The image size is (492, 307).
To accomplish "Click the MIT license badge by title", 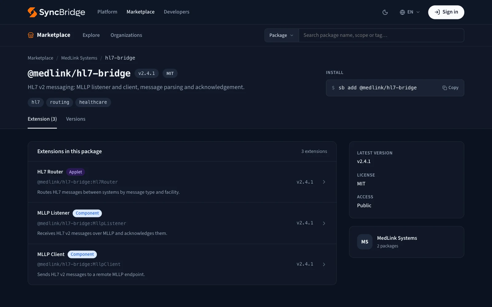I will (170, 73).
